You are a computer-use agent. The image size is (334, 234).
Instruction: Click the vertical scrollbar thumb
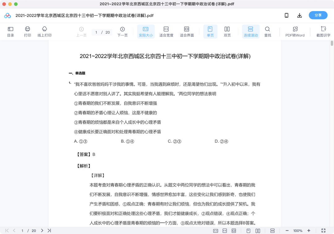[x=332, y=43]
